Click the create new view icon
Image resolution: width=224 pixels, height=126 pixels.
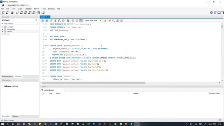pos(26,13)
